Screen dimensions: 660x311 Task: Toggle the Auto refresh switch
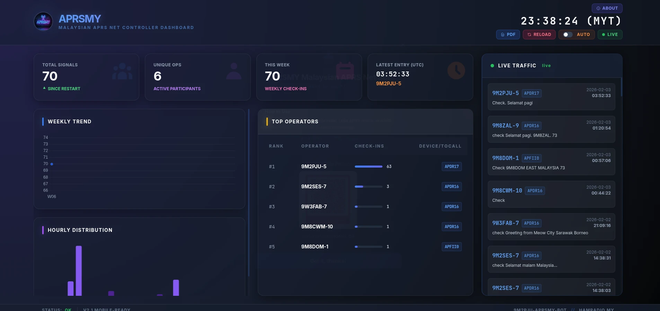click(567, 35)
